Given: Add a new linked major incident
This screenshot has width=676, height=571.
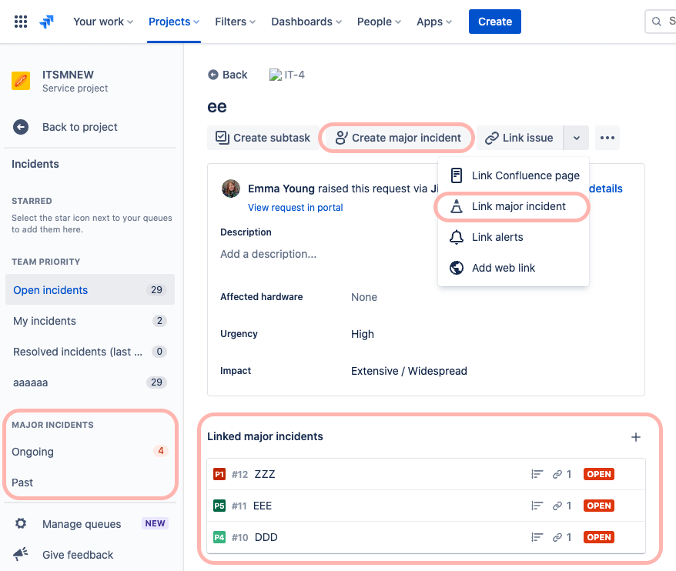Looking at the screenshot, I should (x=636, y=436).
